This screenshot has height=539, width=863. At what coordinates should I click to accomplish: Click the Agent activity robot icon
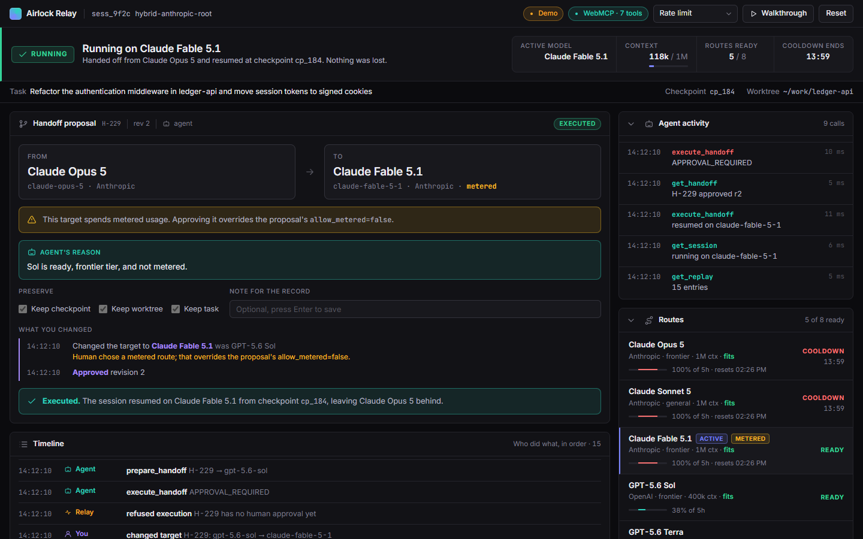pyautogui.click(x=648, y=123)
